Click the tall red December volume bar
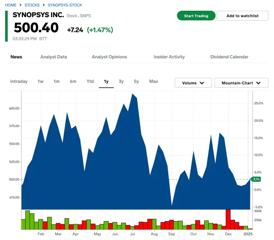This screenshot has height=240, width=274. pyautogui.click(x=228, y=219)
